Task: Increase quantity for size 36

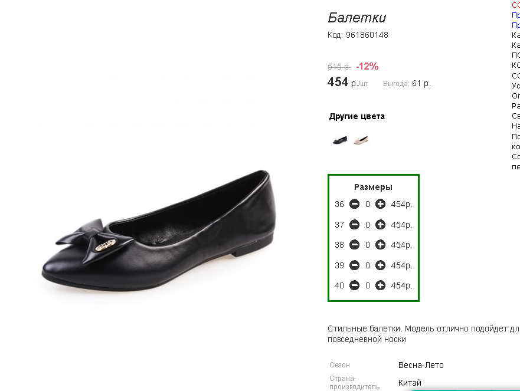Action: 380,204
